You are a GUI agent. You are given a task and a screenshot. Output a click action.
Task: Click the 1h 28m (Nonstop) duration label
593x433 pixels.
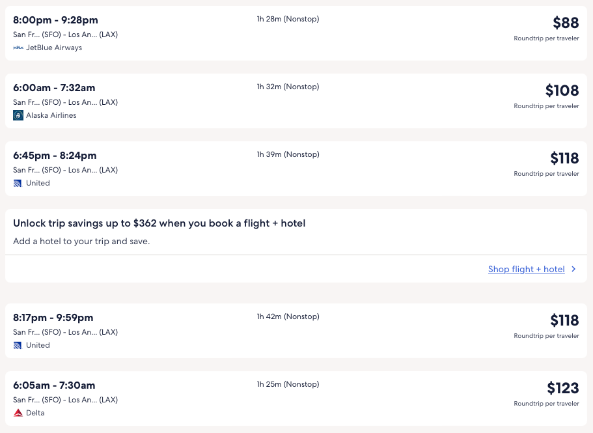(288, 19)
